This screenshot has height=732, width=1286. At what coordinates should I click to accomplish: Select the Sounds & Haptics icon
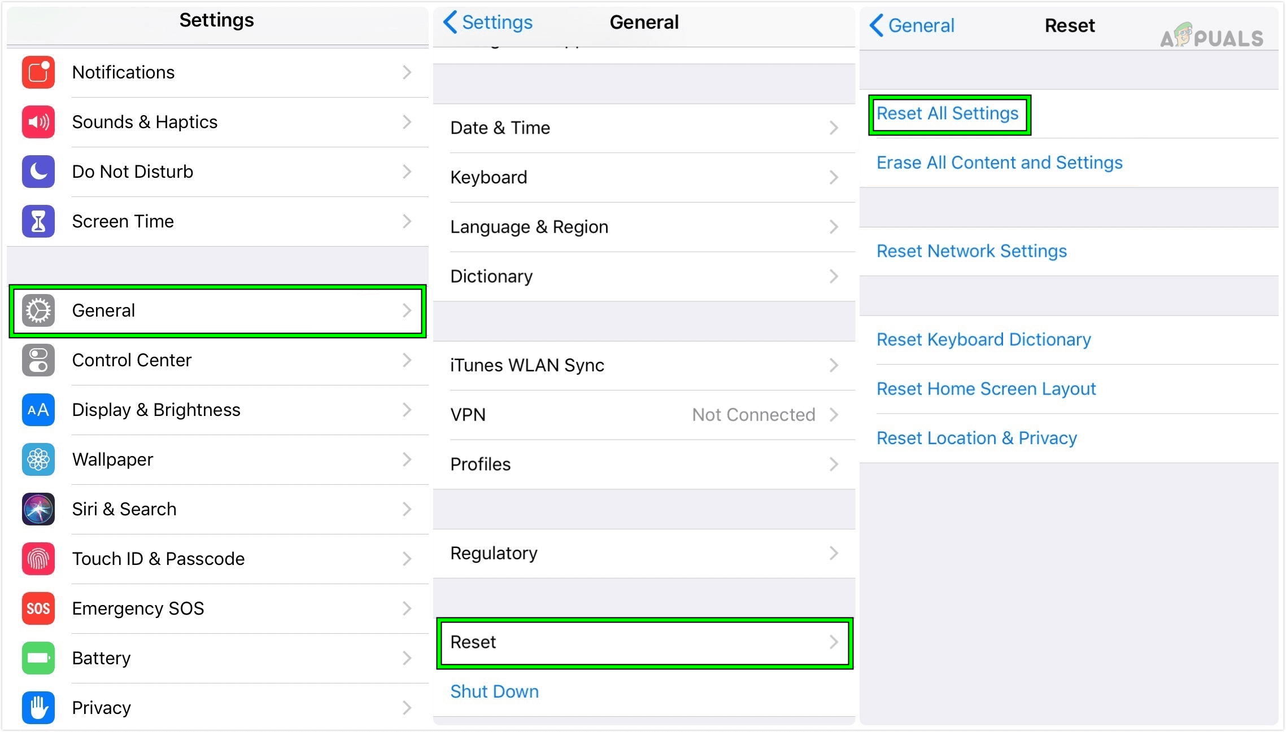(37, 122)
